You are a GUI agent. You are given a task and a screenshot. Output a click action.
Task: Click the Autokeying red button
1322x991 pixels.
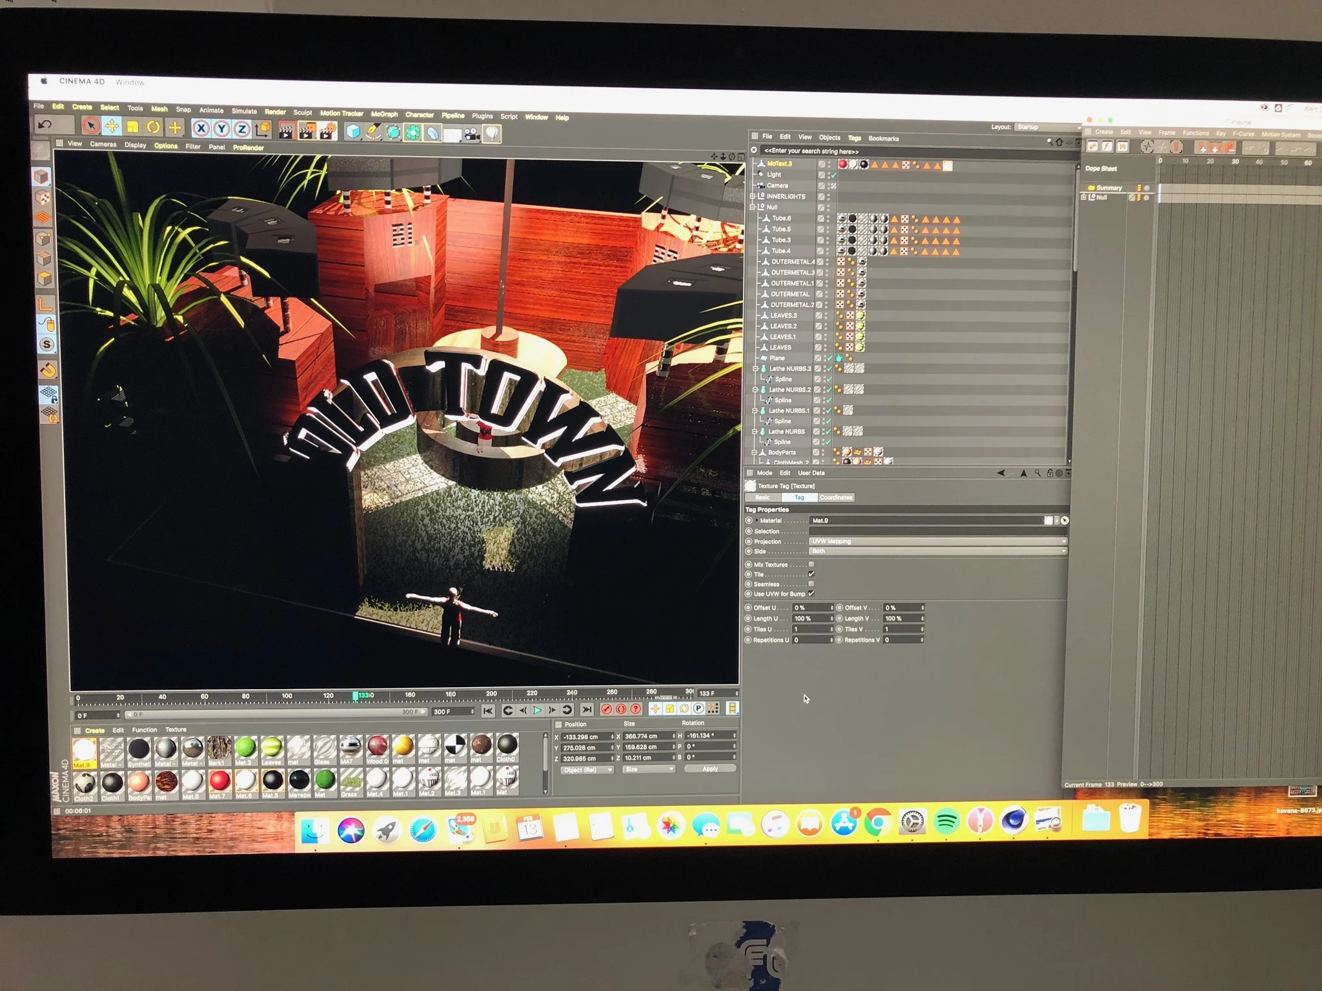[x=621, y=709]
